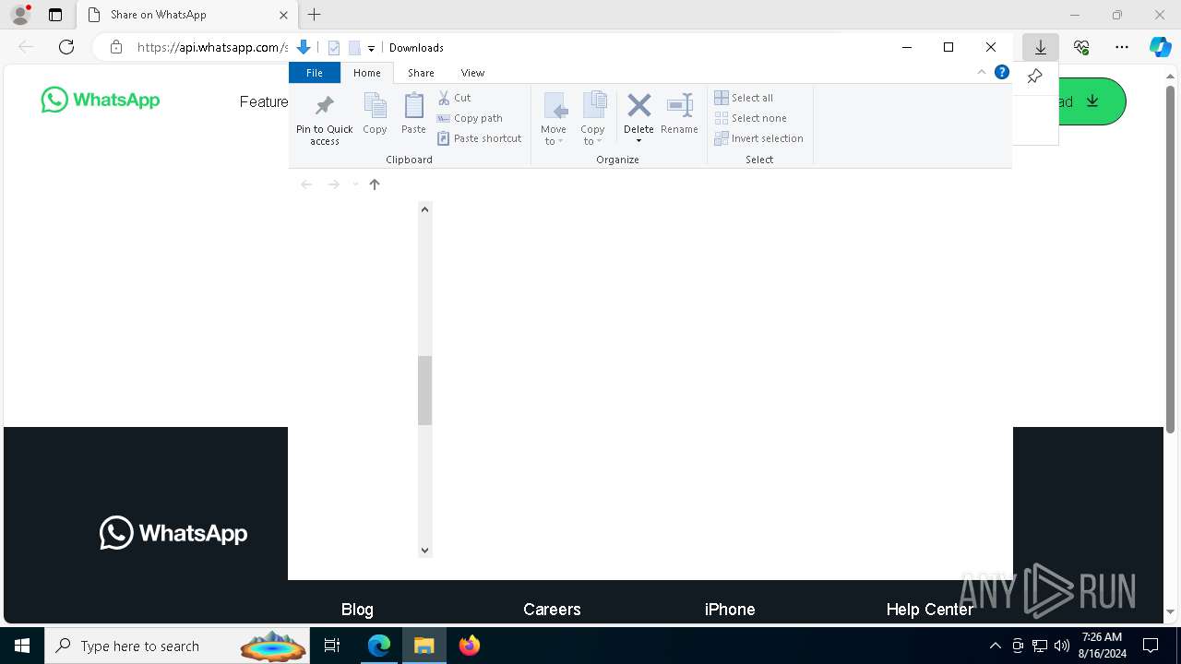The width and height of the screenshot is (1181, 664).
Task: Open Explorer Help question mark icon
Action: 1002,72
